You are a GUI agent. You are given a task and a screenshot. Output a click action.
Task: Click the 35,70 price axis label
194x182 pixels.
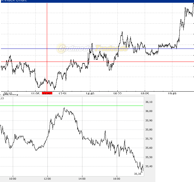click(149, 139)
